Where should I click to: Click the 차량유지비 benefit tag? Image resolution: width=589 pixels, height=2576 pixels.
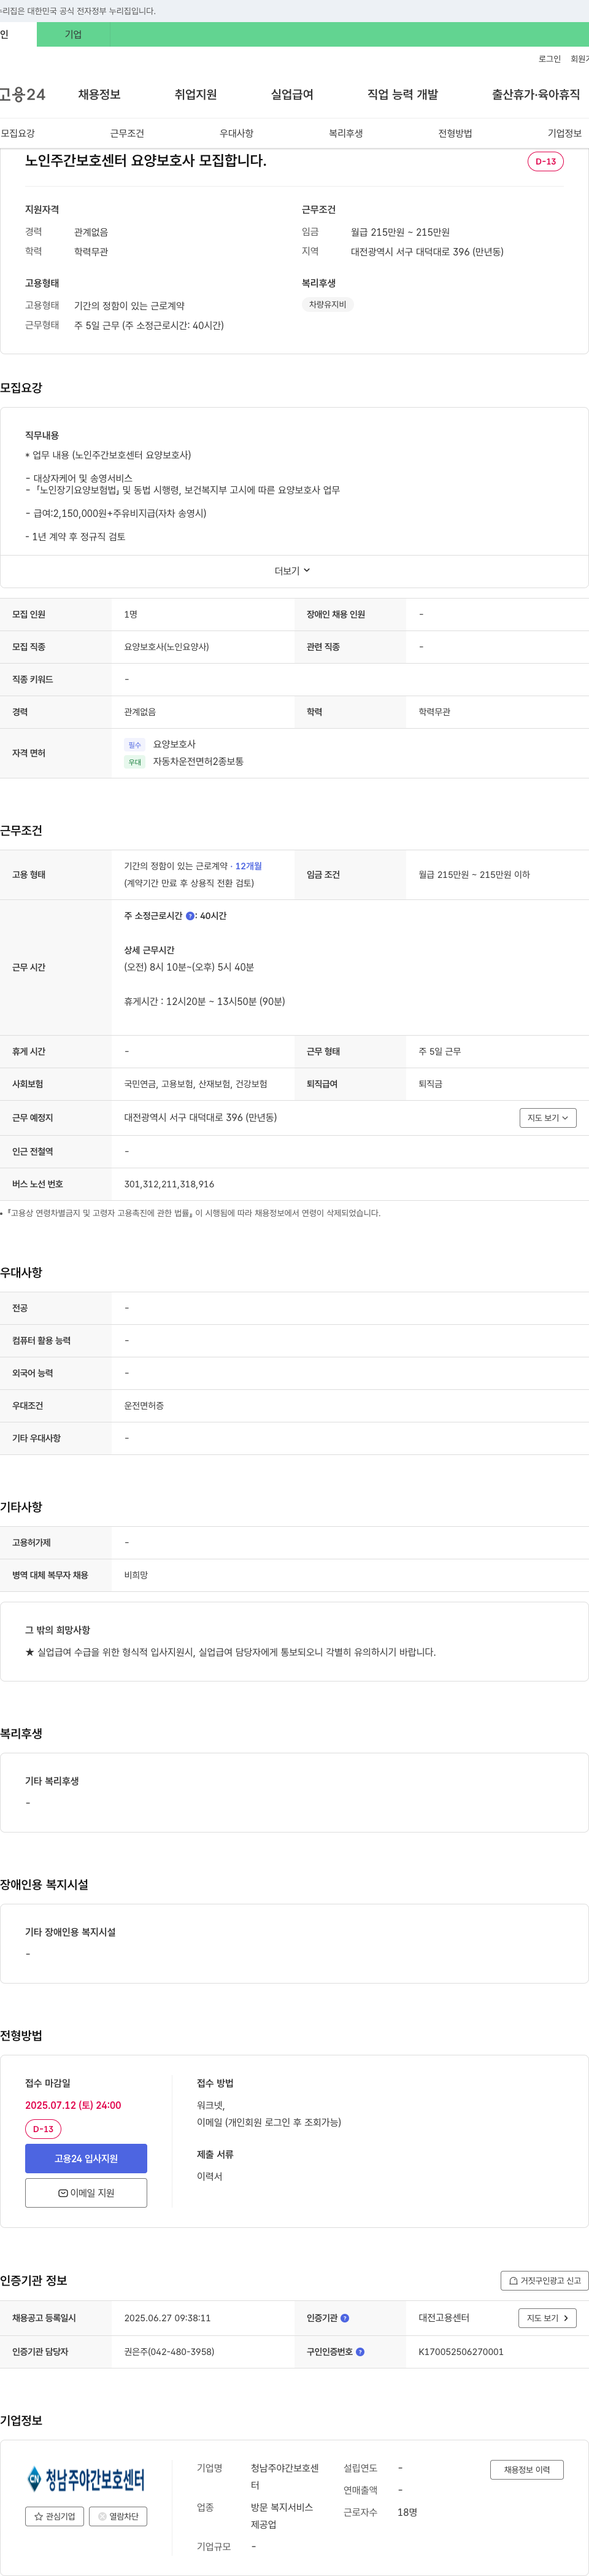click(x=327, y=304)
